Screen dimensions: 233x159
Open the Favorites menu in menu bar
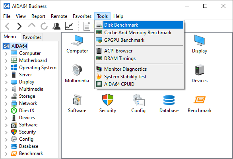[x=82, y=16]
